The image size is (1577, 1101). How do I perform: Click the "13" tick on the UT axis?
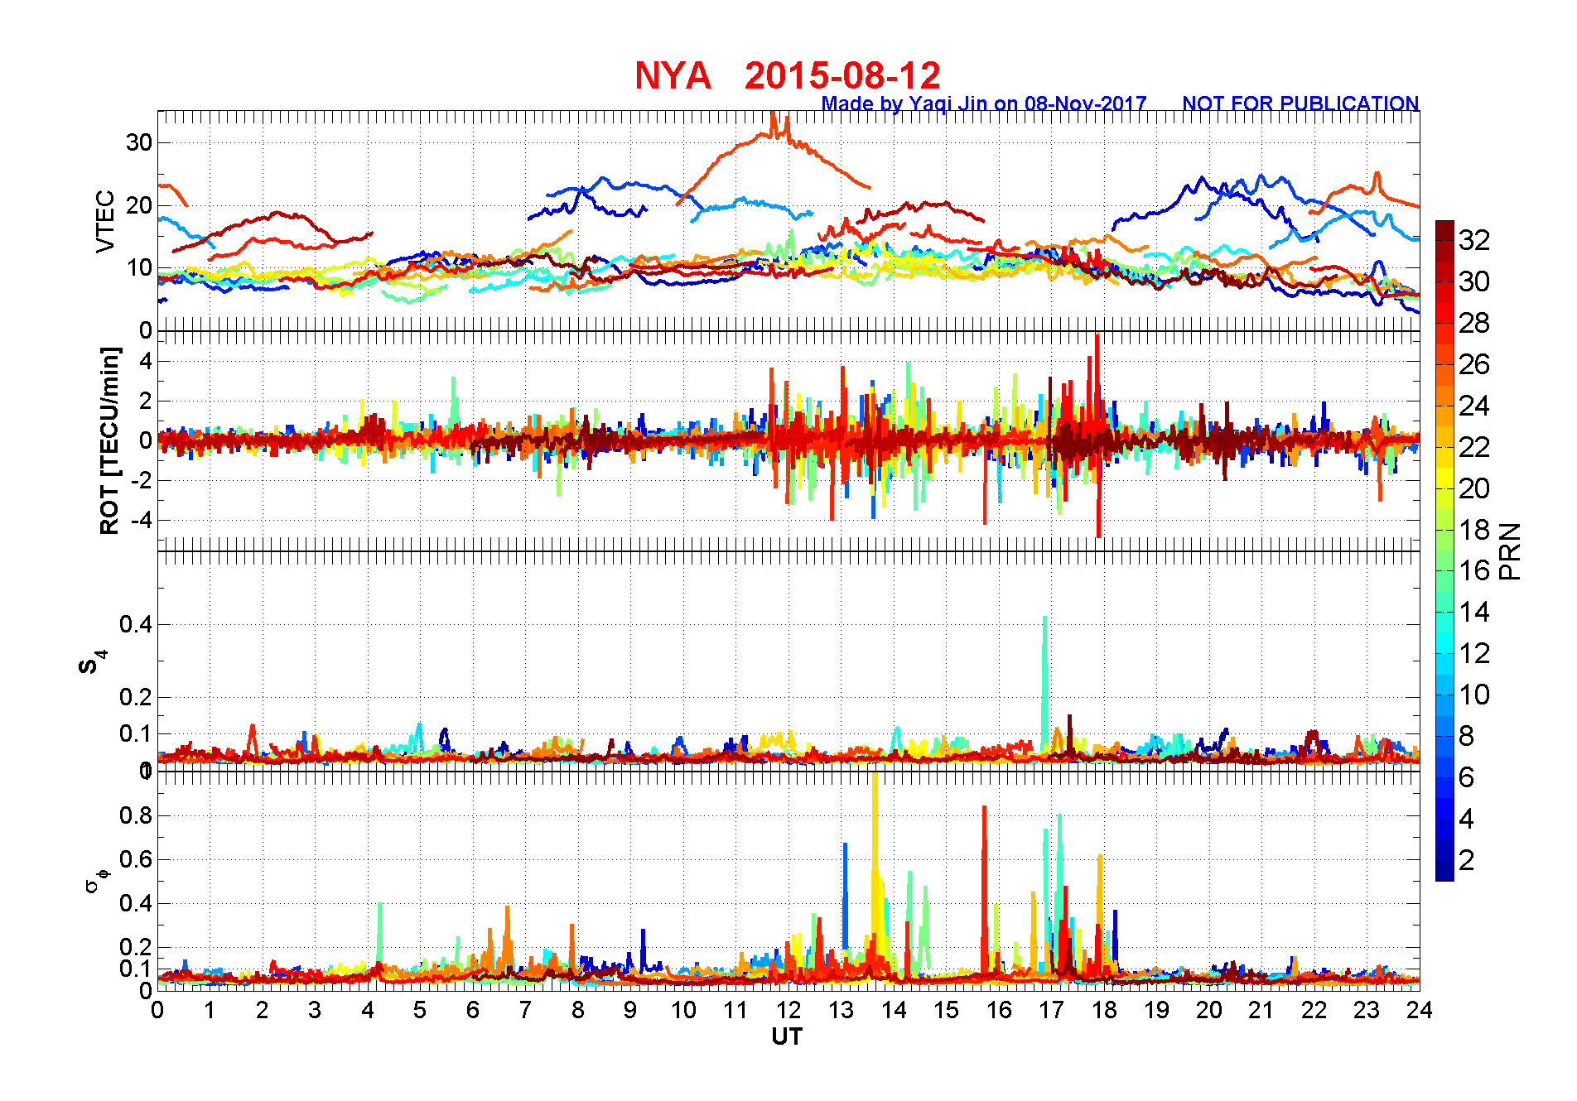[x=841, y=1010]
